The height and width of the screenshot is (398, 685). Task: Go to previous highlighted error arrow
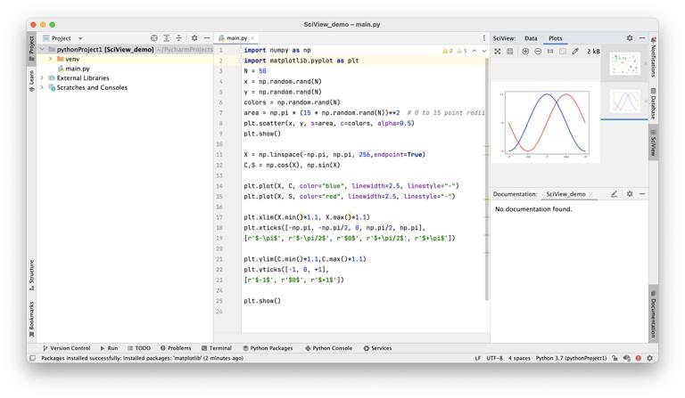point(475,51)
